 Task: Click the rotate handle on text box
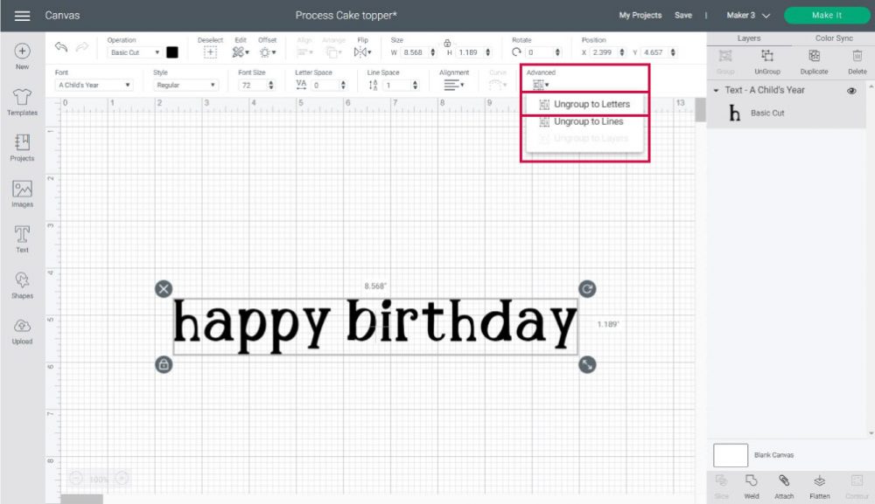tap(587, 289)
